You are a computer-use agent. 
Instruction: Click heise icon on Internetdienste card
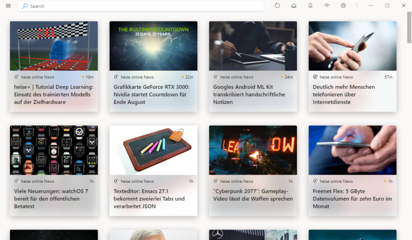[x=315, y=77]
